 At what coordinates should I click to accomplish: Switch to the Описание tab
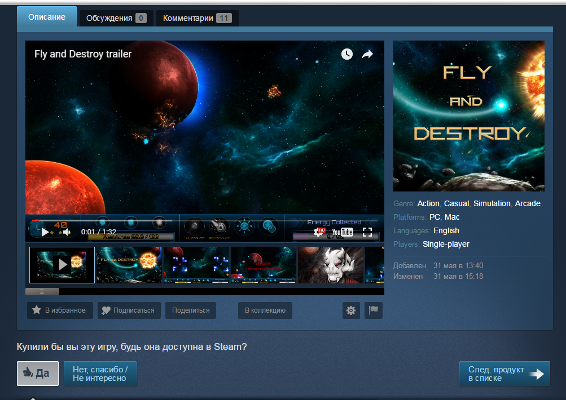point(47,17)
